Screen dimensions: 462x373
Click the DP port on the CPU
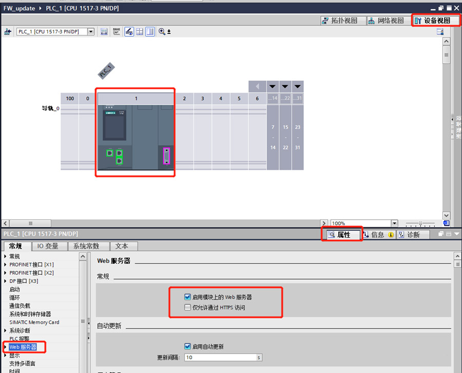coord(166,155)
